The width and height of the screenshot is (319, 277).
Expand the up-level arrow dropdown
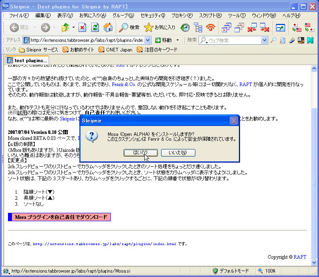pos(73,27)
